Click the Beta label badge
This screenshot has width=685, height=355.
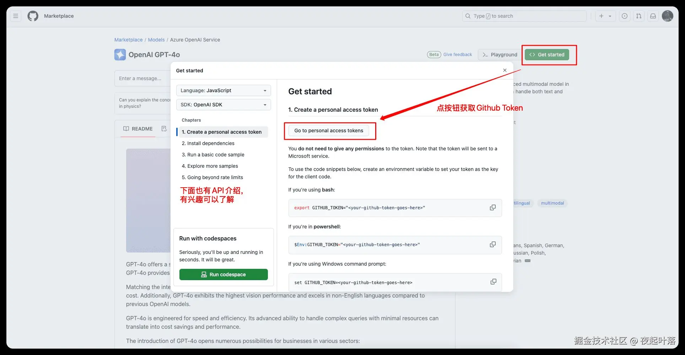(434, 55)
